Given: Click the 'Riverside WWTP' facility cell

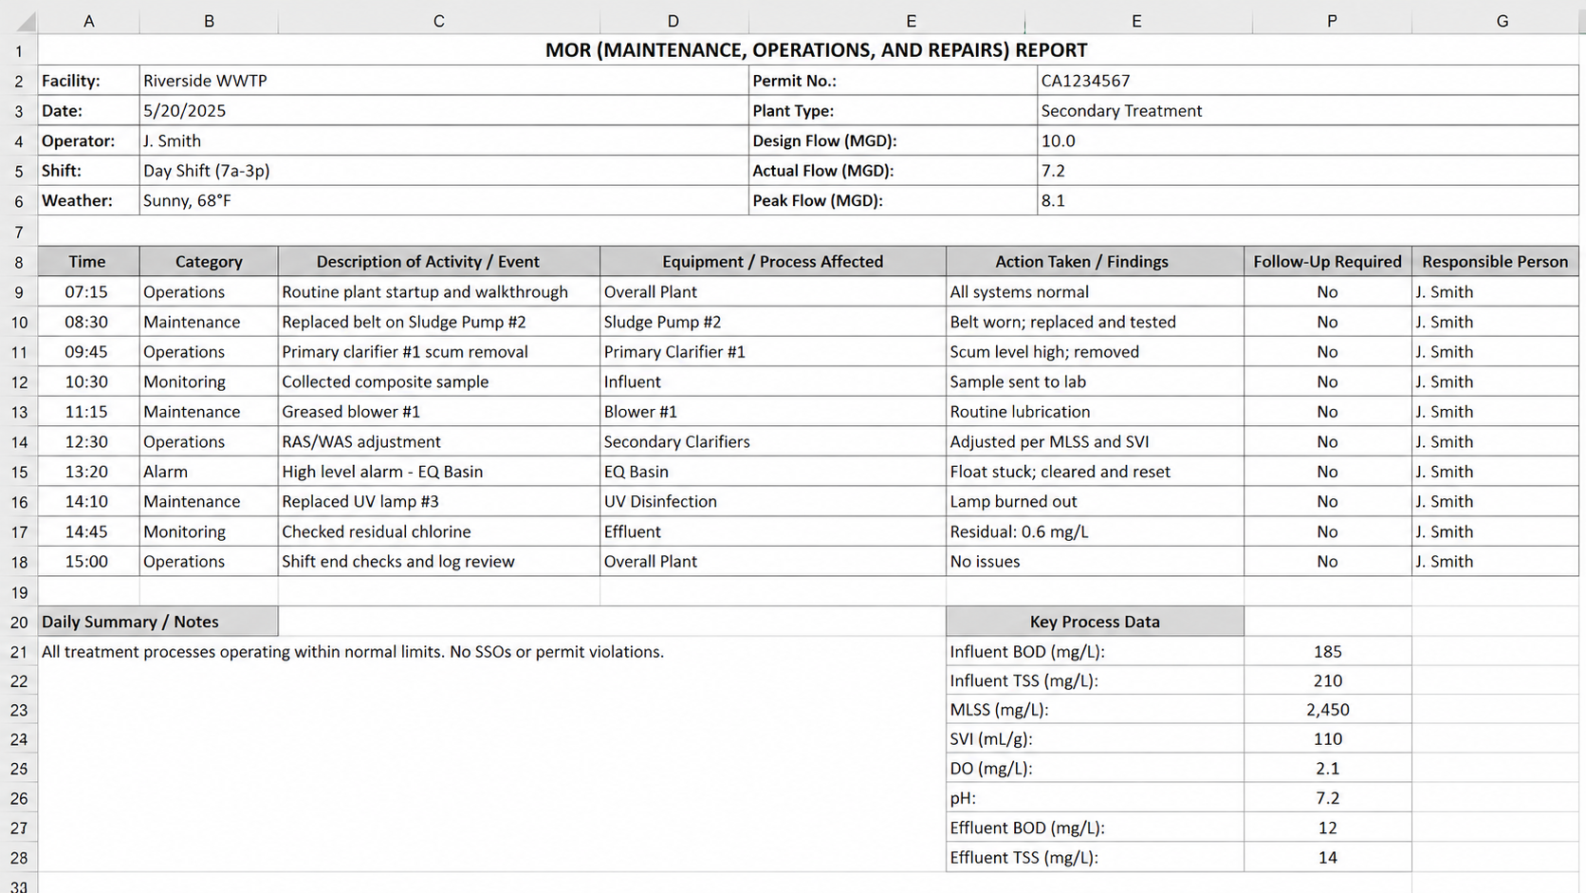Looking at the screenshot, I should [x=444, y=81].
